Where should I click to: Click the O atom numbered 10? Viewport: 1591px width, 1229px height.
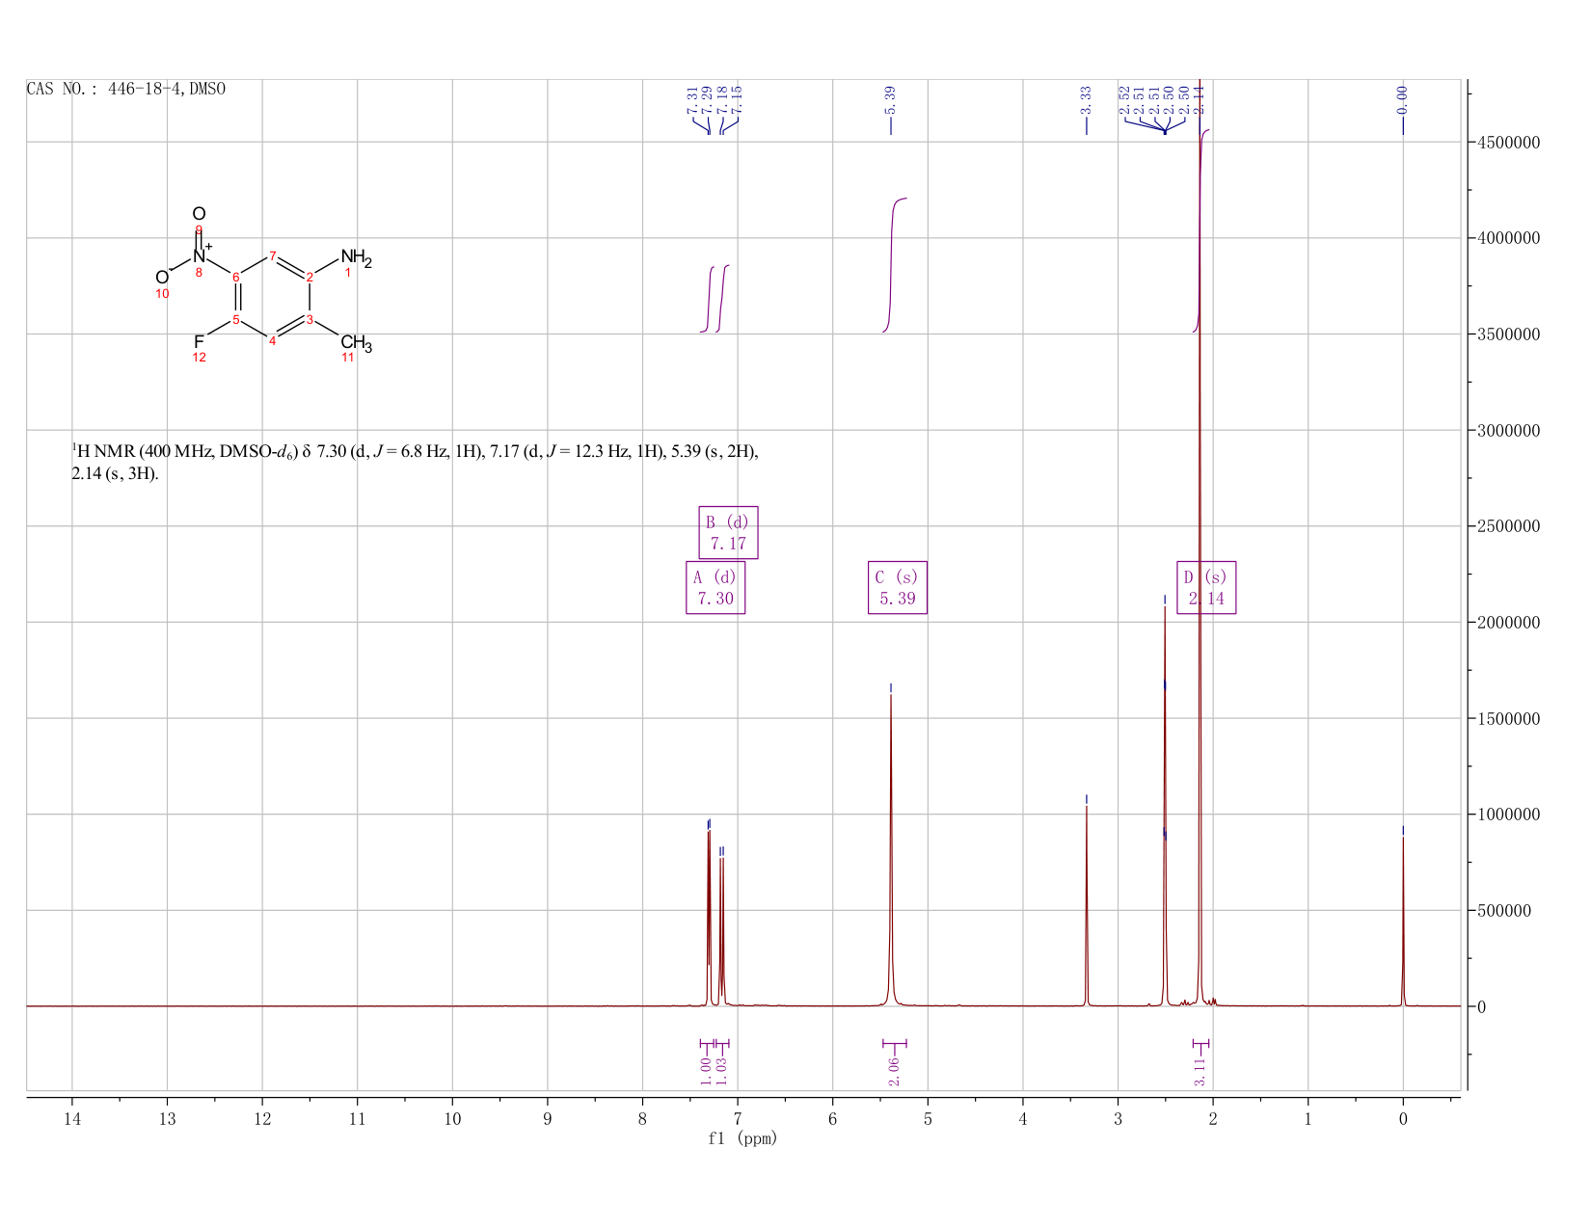tap(161, 278)
